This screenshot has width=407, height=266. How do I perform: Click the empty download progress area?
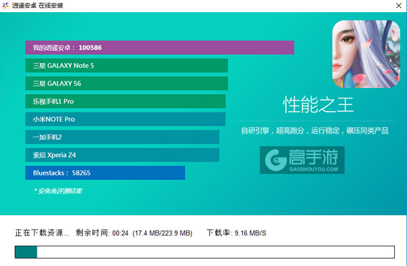pos(216,252)
